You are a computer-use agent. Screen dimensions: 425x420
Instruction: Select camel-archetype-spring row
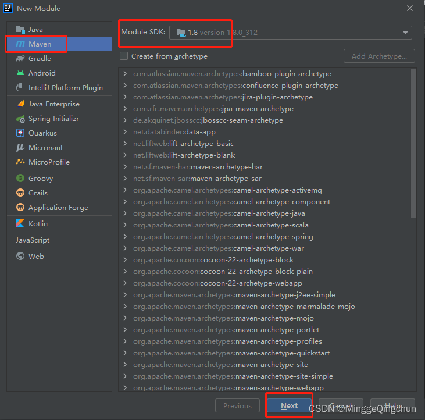click(x=265, y=237)
